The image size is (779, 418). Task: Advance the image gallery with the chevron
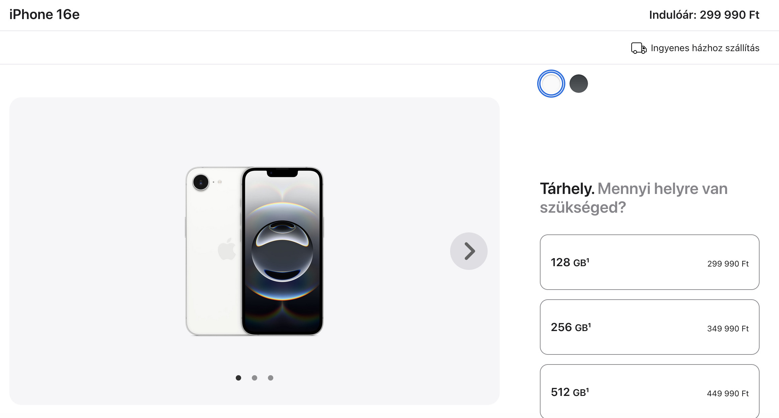[469, 251]
